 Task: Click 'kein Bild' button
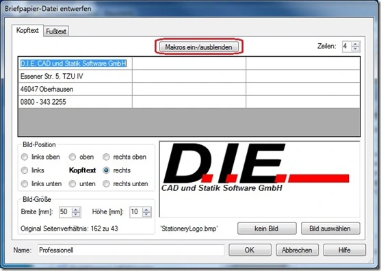coord(267,229)
